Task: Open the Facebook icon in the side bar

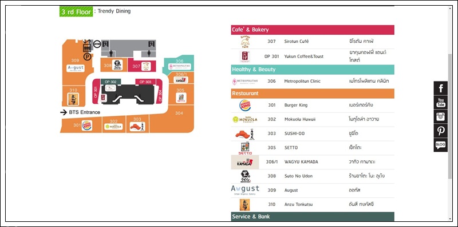Action: click(x=440, y=88)
